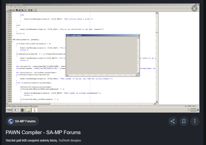Screen dimensions: 206x145
Task: Click the Start button on the taskbar
Action: [x=9, y=110]
